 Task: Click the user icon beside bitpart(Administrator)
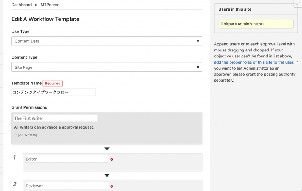[x=222, y=24]
